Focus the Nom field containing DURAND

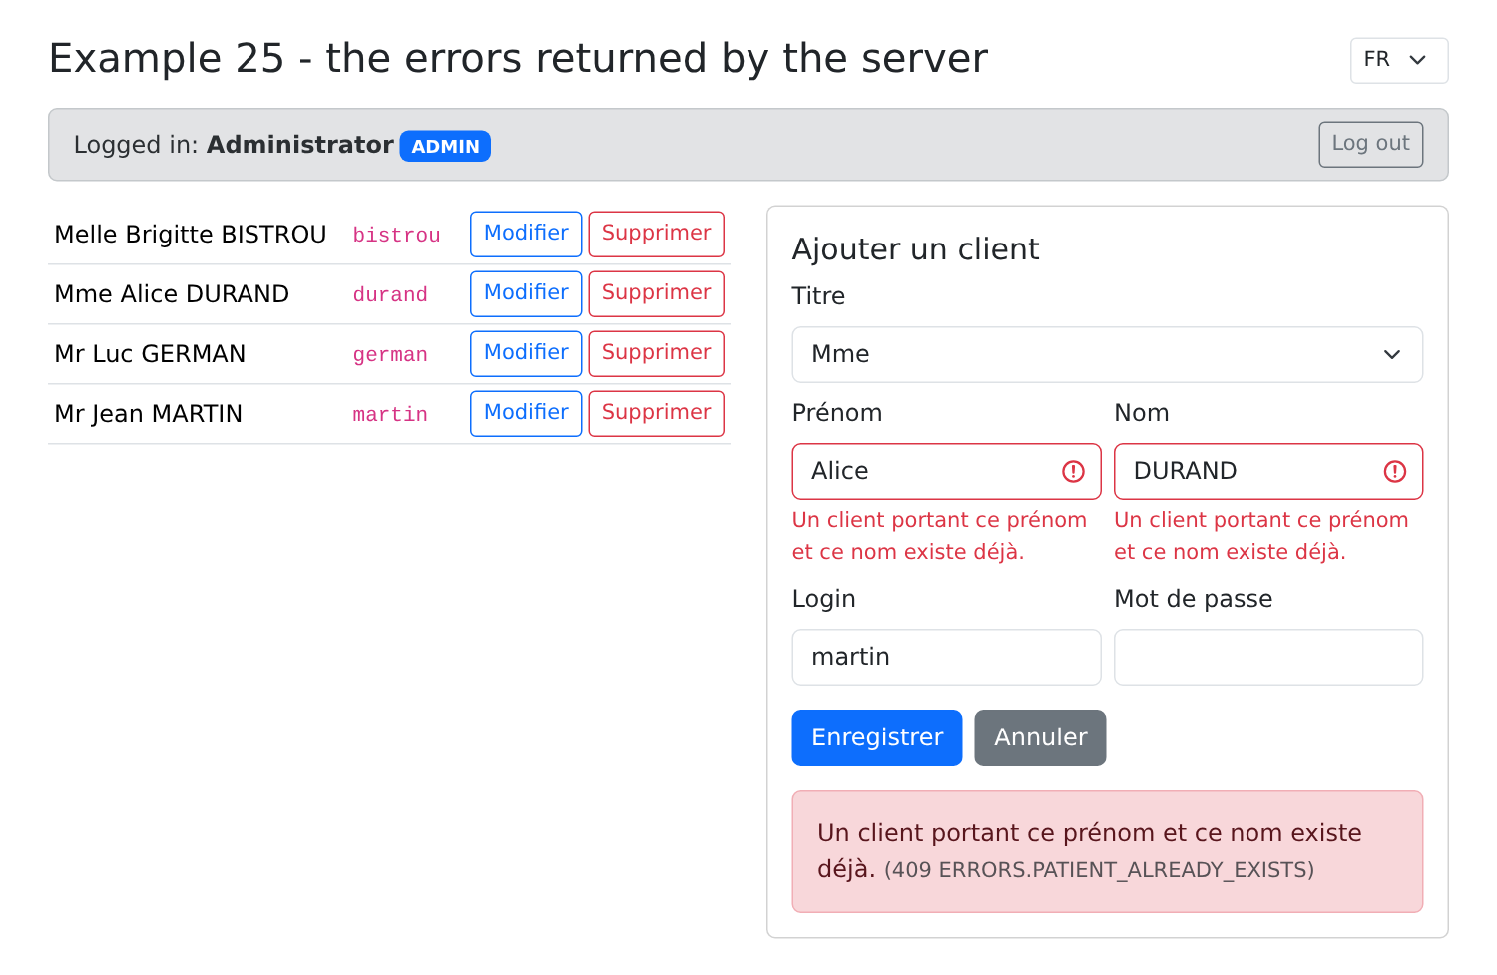[1268, 471]
